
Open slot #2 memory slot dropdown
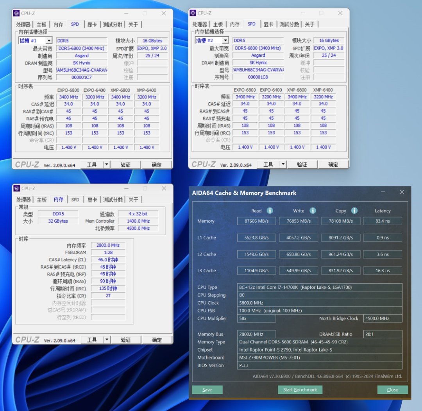tap(225, 40)
